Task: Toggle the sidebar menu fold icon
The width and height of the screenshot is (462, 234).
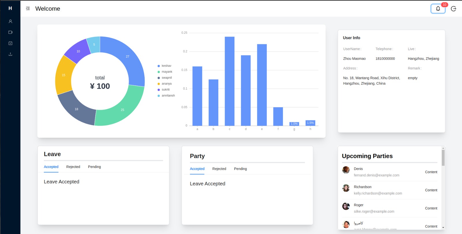Action: [x=28, y=9]
